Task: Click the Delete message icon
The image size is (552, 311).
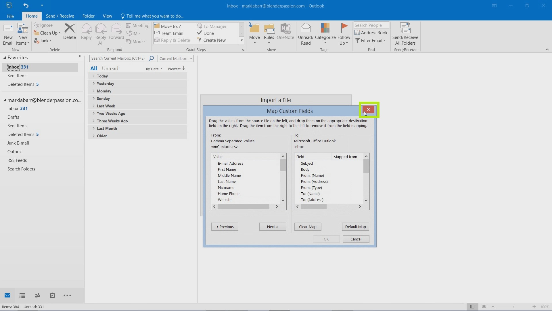Action: pyautogui.click(x=69, y=32)
